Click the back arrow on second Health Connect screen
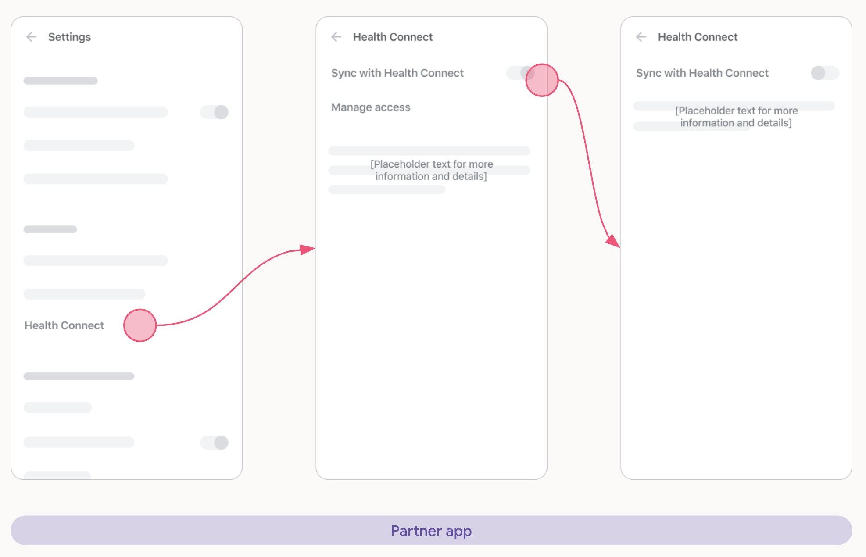This screenshot has height=557, width=866. point(640,36)
